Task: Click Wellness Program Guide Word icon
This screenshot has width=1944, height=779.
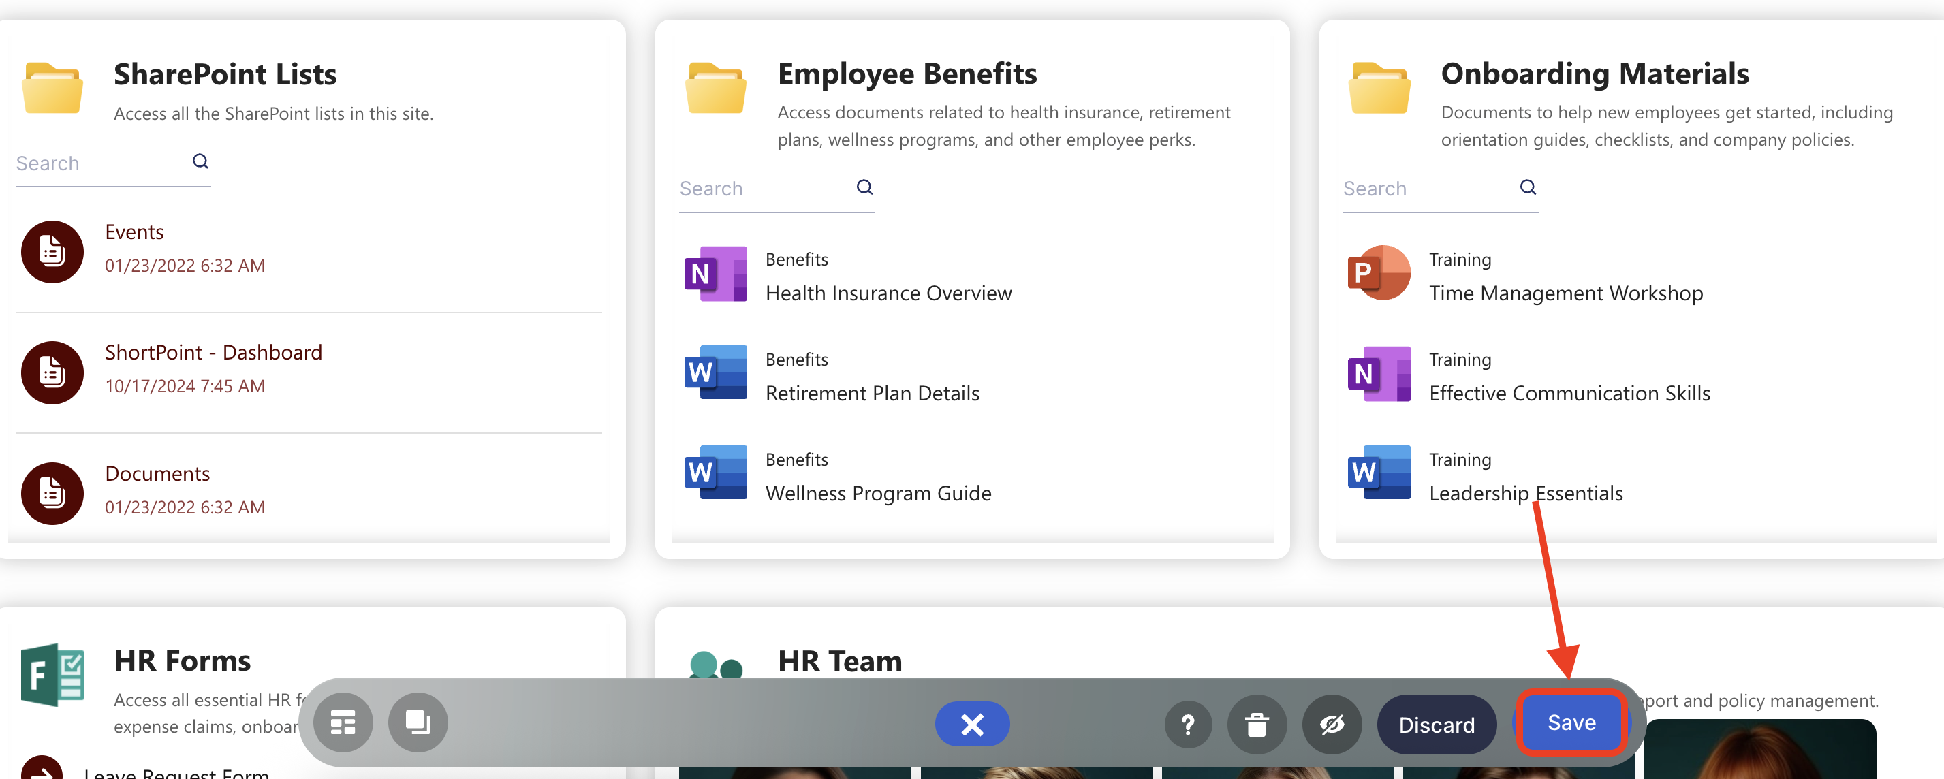Action: (x=715, y=473)
